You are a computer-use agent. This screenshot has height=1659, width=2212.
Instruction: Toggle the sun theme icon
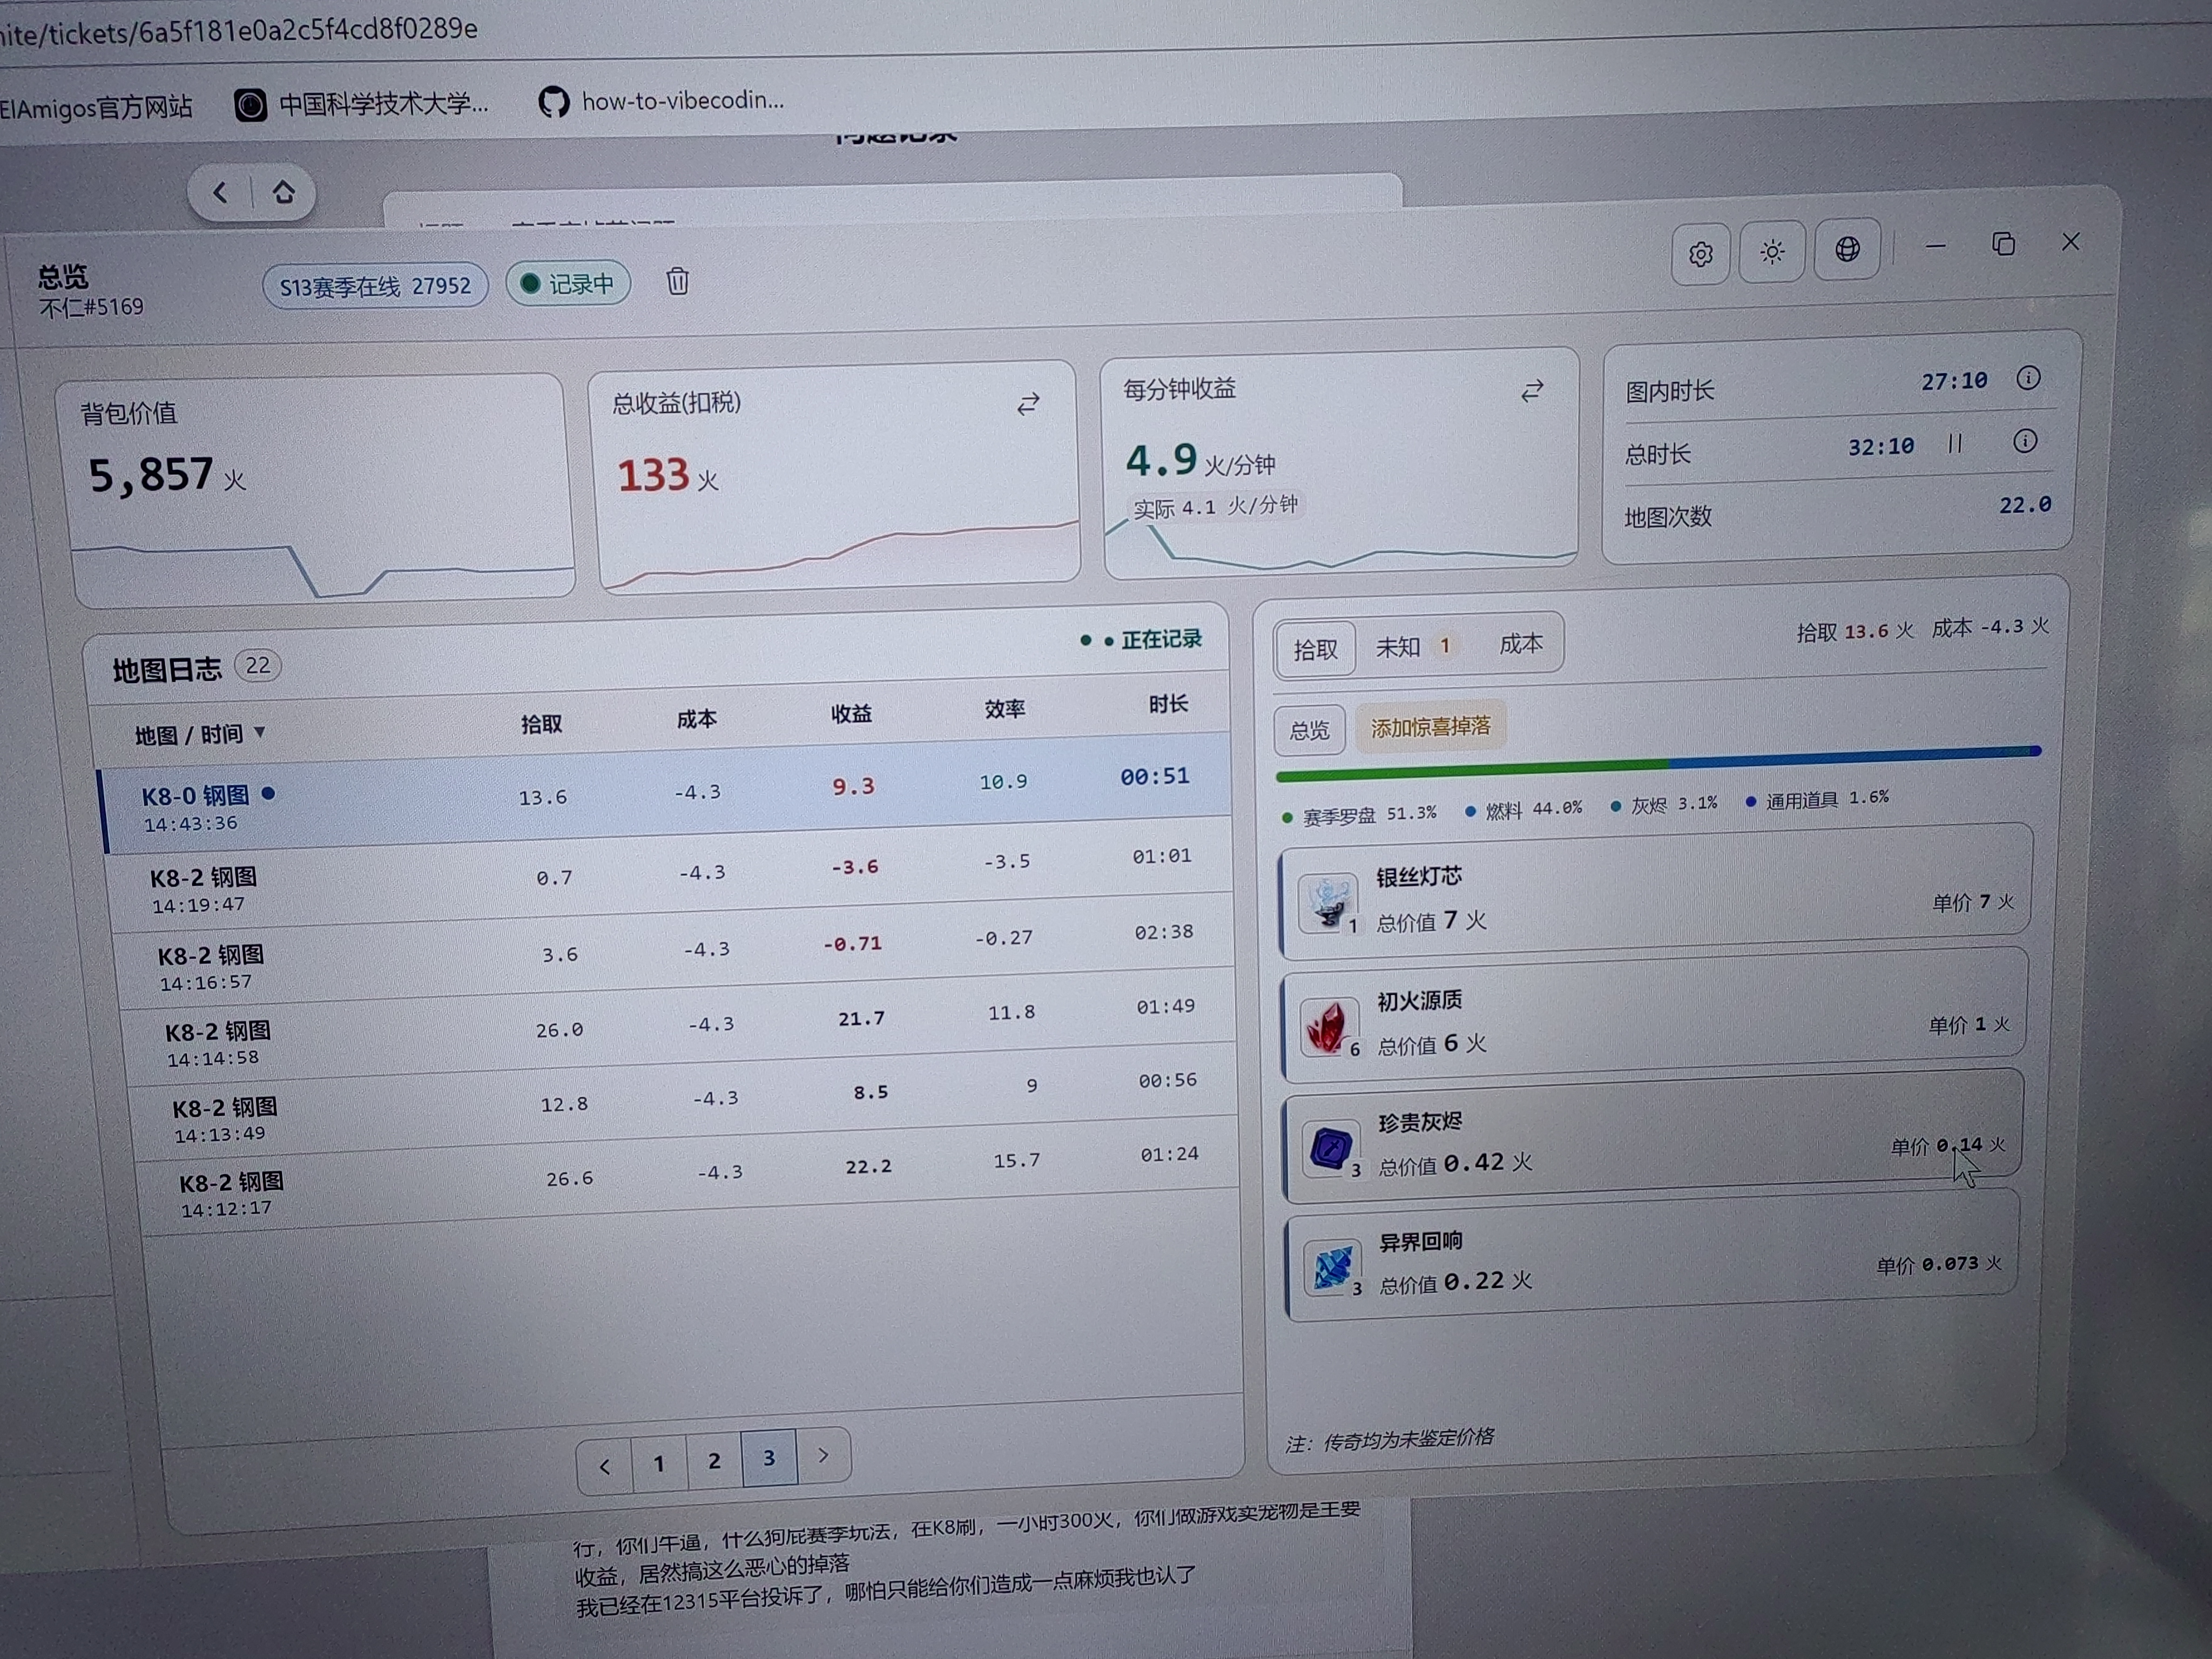click(x=1772, y=252)
